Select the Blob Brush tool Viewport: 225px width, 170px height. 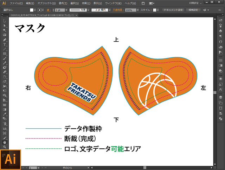pyautogui.click(x=5, y=68)
